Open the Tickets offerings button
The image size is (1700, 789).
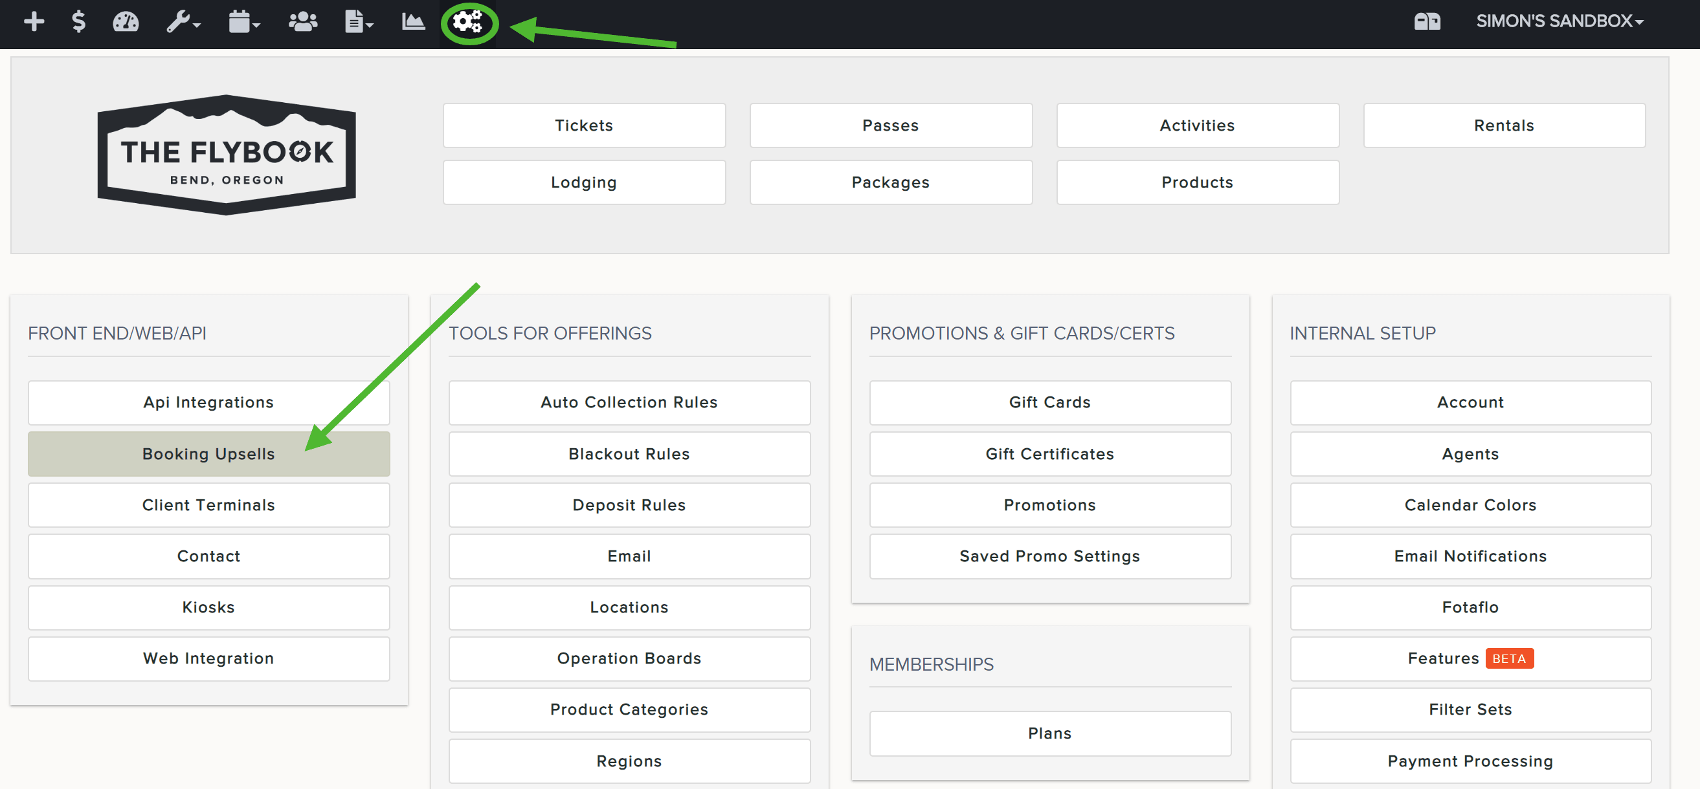click(x=584, y=125)
